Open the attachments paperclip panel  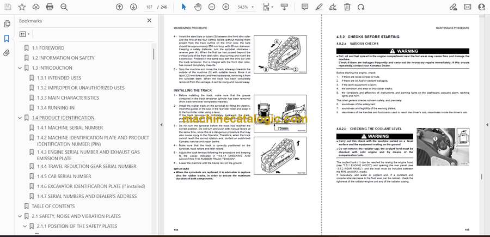(x=7, y=53)
